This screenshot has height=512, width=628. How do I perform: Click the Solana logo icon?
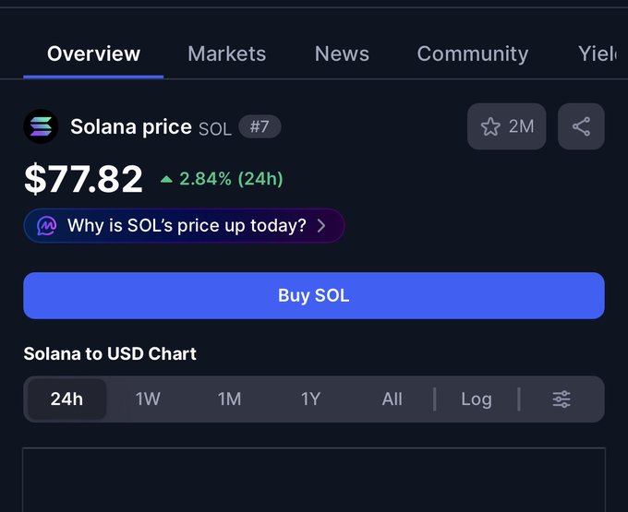click(x=41, y=126)
